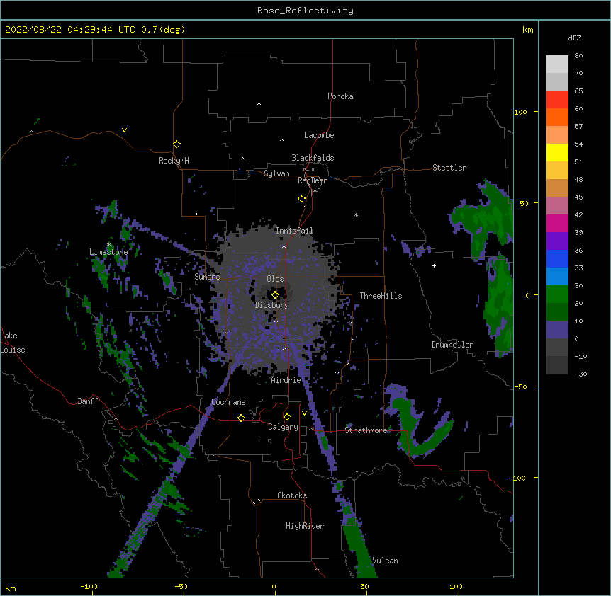Select the yellow 51-54 dBZ legend swatch
This screenshot has height=596, width=611.
coord(557,152)
